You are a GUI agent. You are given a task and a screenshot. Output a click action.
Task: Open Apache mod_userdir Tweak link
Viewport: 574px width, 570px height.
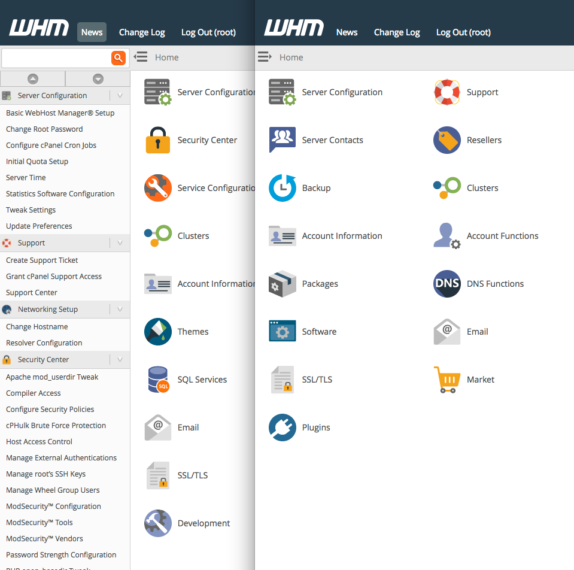tap(52, 377)
